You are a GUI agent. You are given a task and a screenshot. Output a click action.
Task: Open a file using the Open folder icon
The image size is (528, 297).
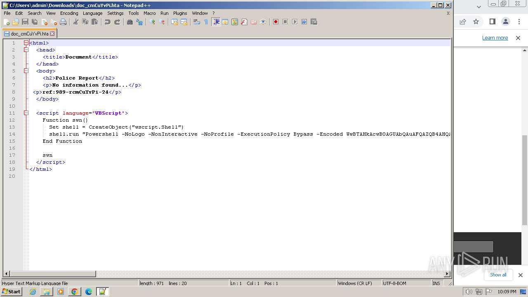16,22
